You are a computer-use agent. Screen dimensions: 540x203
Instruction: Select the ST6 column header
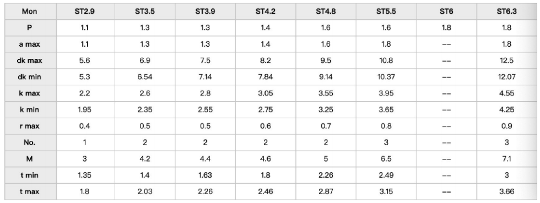pos(446,12)
